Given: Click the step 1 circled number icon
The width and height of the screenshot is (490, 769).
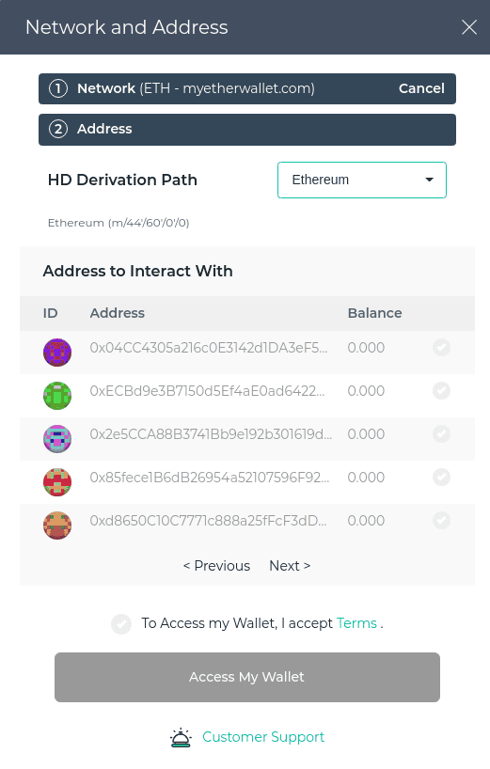Looking at the screenshot, I should [x=58, y=88].
